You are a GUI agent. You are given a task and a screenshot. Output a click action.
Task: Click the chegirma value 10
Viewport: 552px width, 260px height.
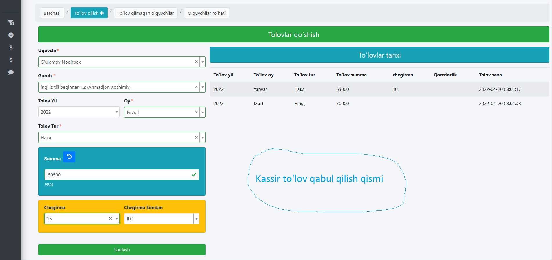point(395,89)
